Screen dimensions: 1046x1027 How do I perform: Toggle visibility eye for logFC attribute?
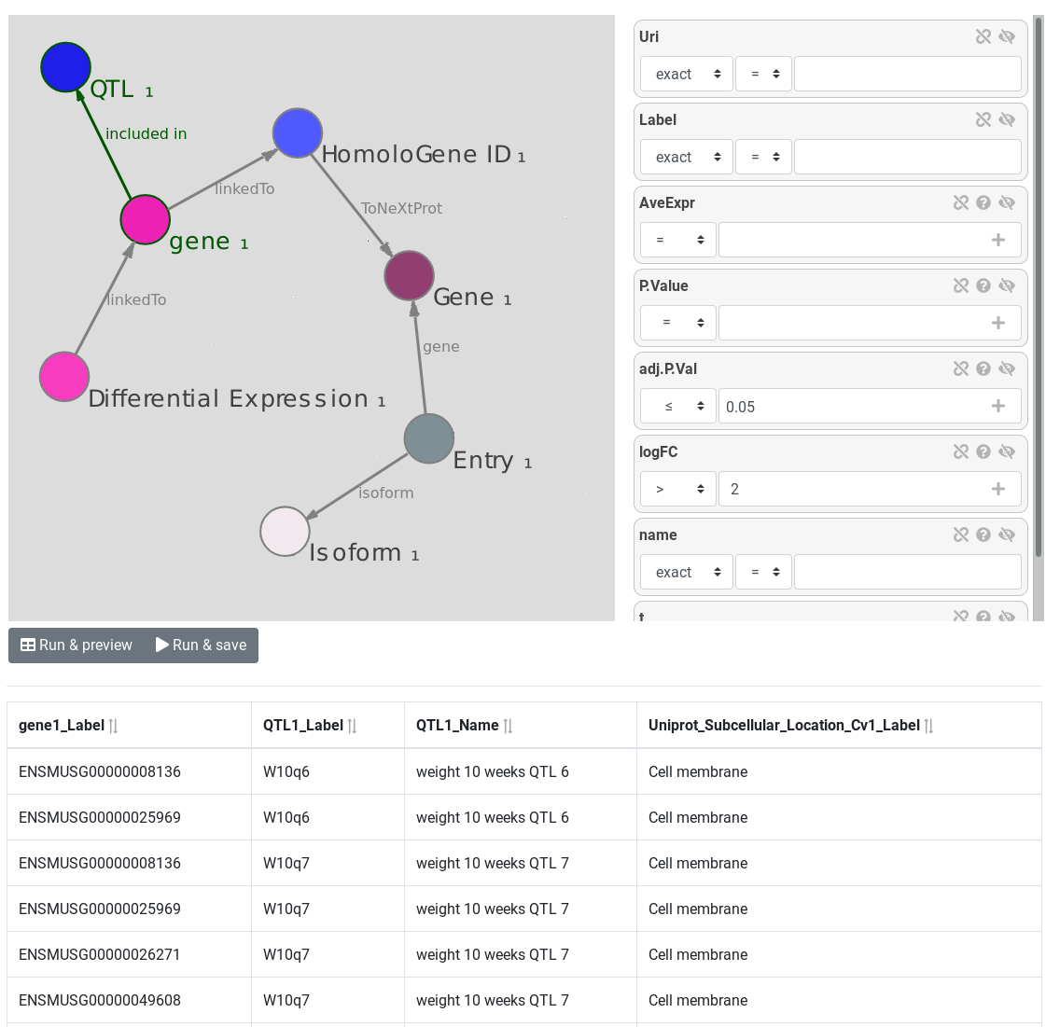tap(1007, 452)
